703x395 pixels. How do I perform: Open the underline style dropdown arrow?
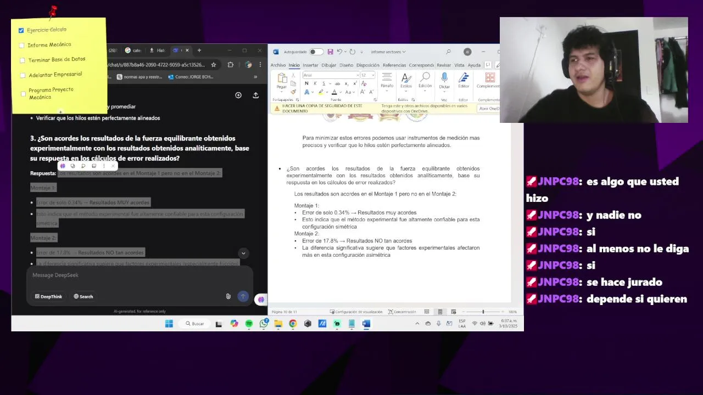click(330, 83)
